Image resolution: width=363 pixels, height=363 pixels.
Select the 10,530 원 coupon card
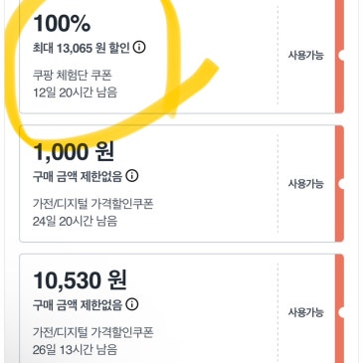182,308
